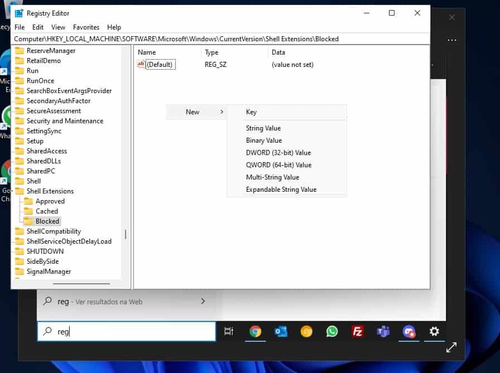This screenshot has width=500, height=373.
Task: Click the Task View taskbar icon
Action: [228, 331]
